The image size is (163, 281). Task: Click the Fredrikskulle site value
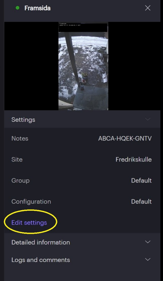tap(134, 159)
